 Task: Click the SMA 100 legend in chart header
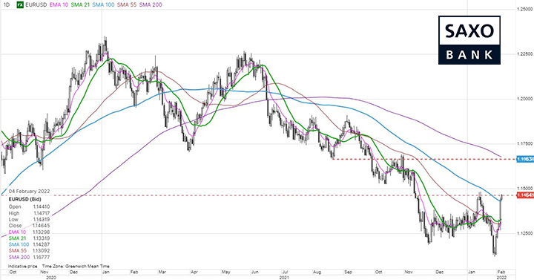tap(103, 4)
